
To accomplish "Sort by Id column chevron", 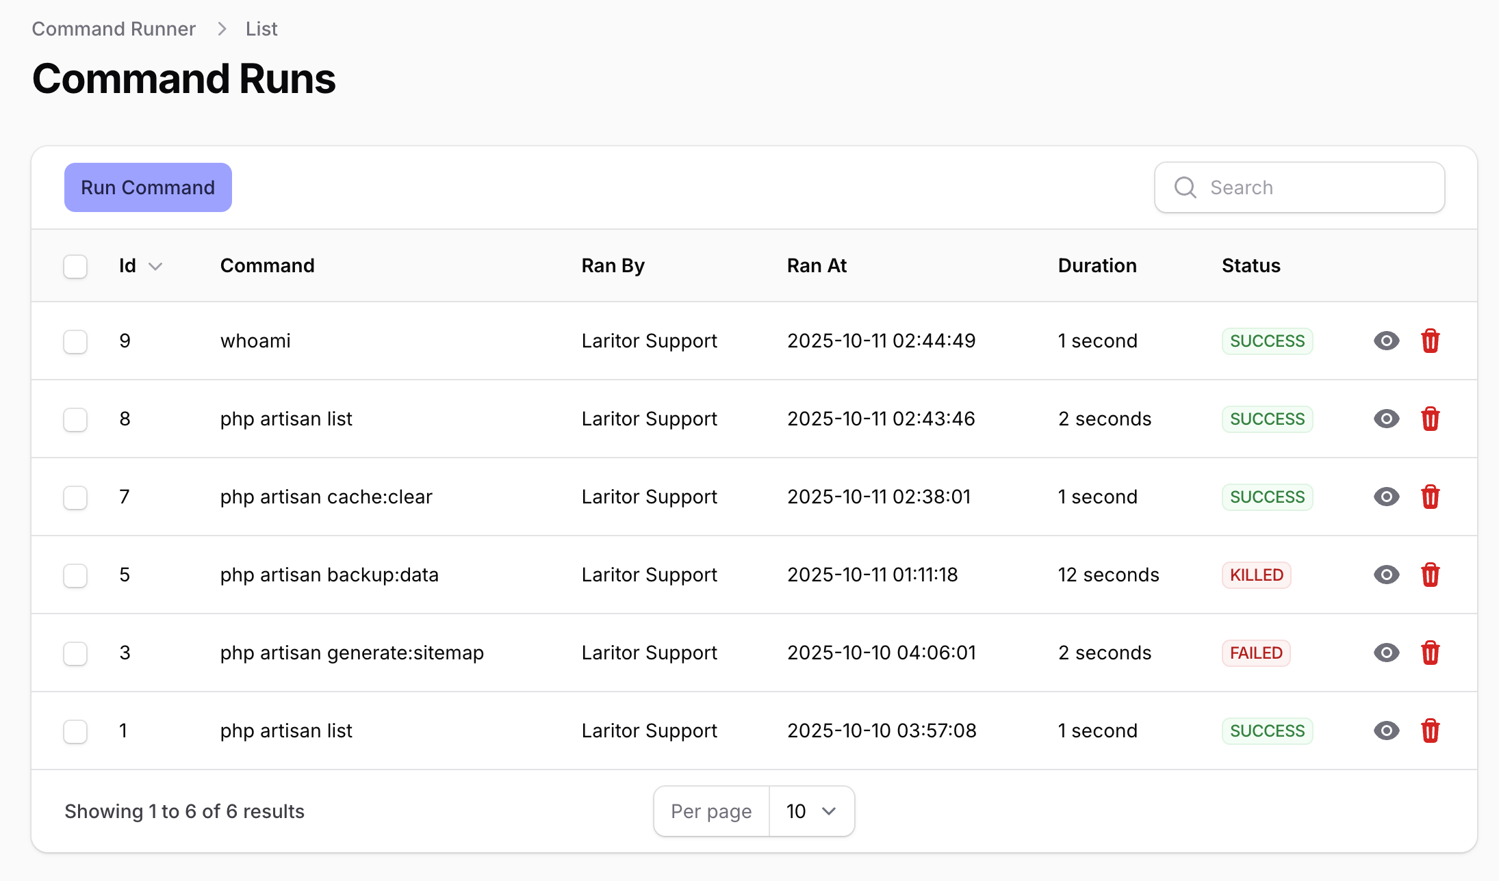I will click(x=155, y=266).
